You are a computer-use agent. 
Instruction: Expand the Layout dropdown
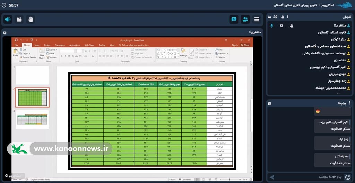[52, 50]
